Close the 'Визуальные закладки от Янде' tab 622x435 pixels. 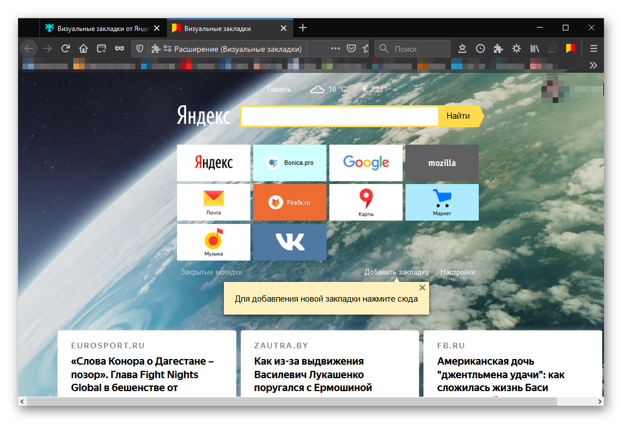tap(157, 29)
